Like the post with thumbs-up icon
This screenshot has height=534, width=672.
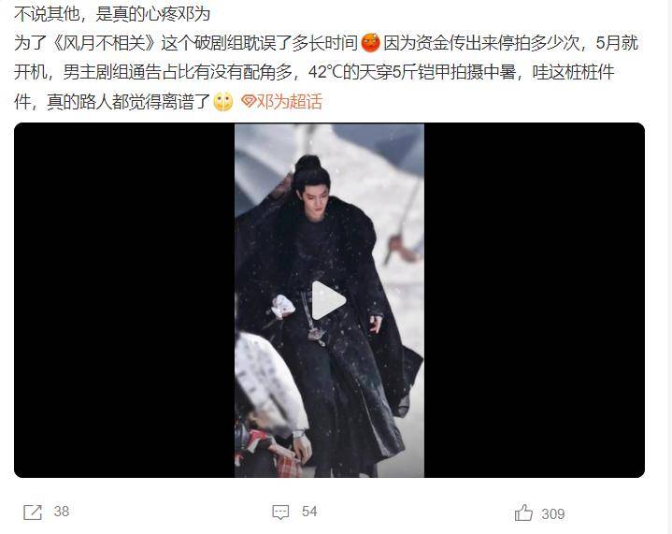[523, 512]
